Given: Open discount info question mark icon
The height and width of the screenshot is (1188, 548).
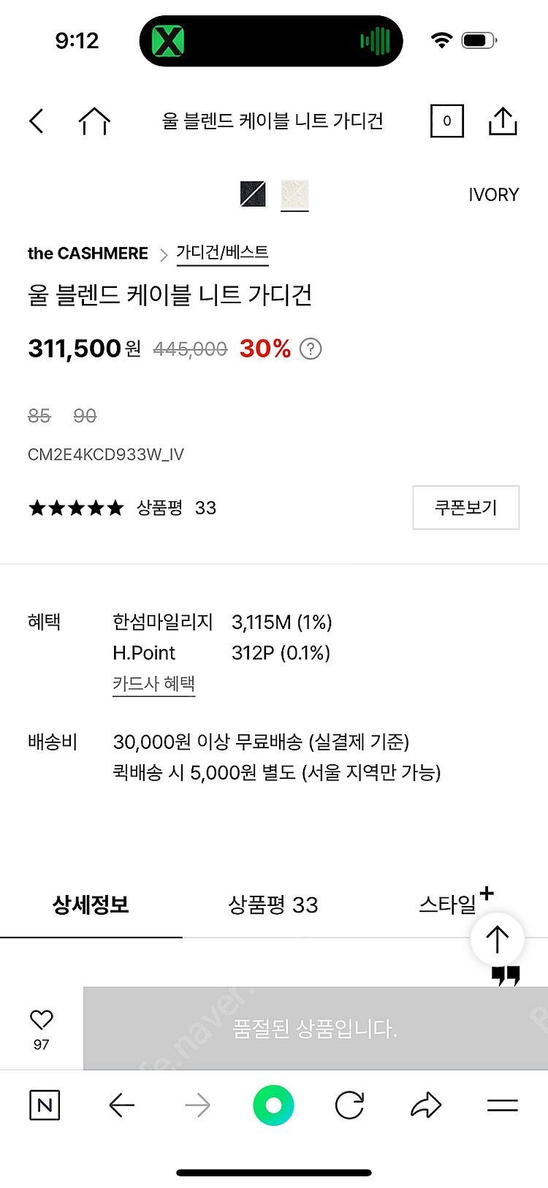Looking at the screenshot, I should (311, 349).
